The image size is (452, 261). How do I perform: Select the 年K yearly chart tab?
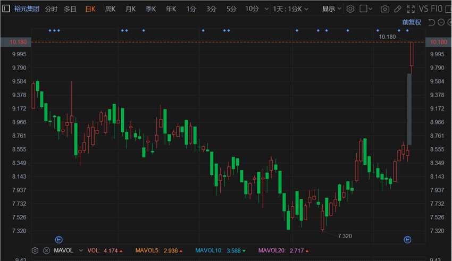pos(171,9)
